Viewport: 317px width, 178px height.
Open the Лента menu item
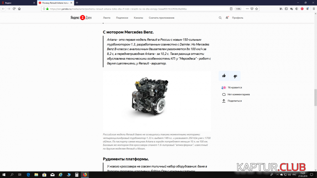click(x=106, y=18)
